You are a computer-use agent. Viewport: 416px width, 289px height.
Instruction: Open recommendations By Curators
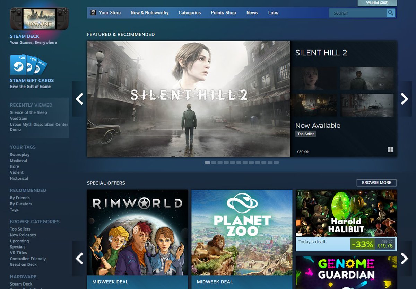point(21,204)
